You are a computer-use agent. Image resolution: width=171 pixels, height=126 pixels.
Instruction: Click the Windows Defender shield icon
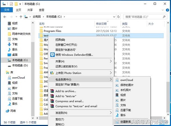click(52, 55)
